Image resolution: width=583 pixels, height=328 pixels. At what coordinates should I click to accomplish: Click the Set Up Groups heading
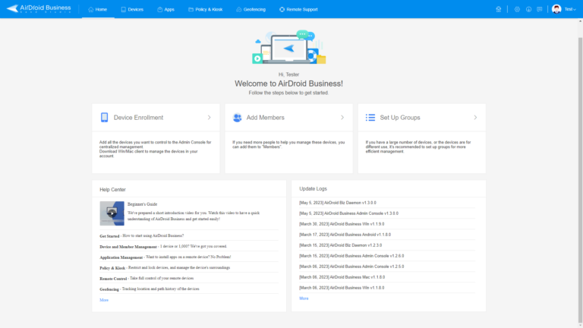(400, 118)
